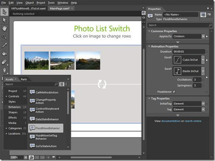Click the CallMethodAction behavior icon

(32, 92)
